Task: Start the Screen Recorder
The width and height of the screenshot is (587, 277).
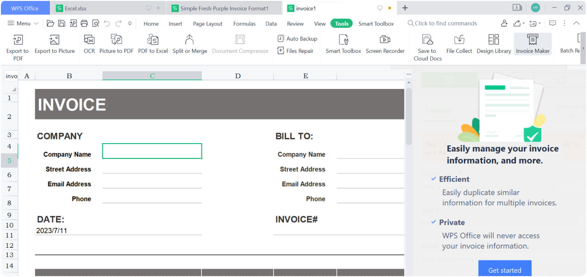Action: [385, 44]
